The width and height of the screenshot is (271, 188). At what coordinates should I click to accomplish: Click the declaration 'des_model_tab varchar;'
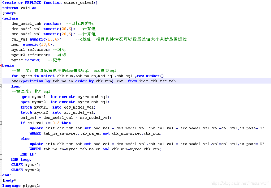coord(36,24)
